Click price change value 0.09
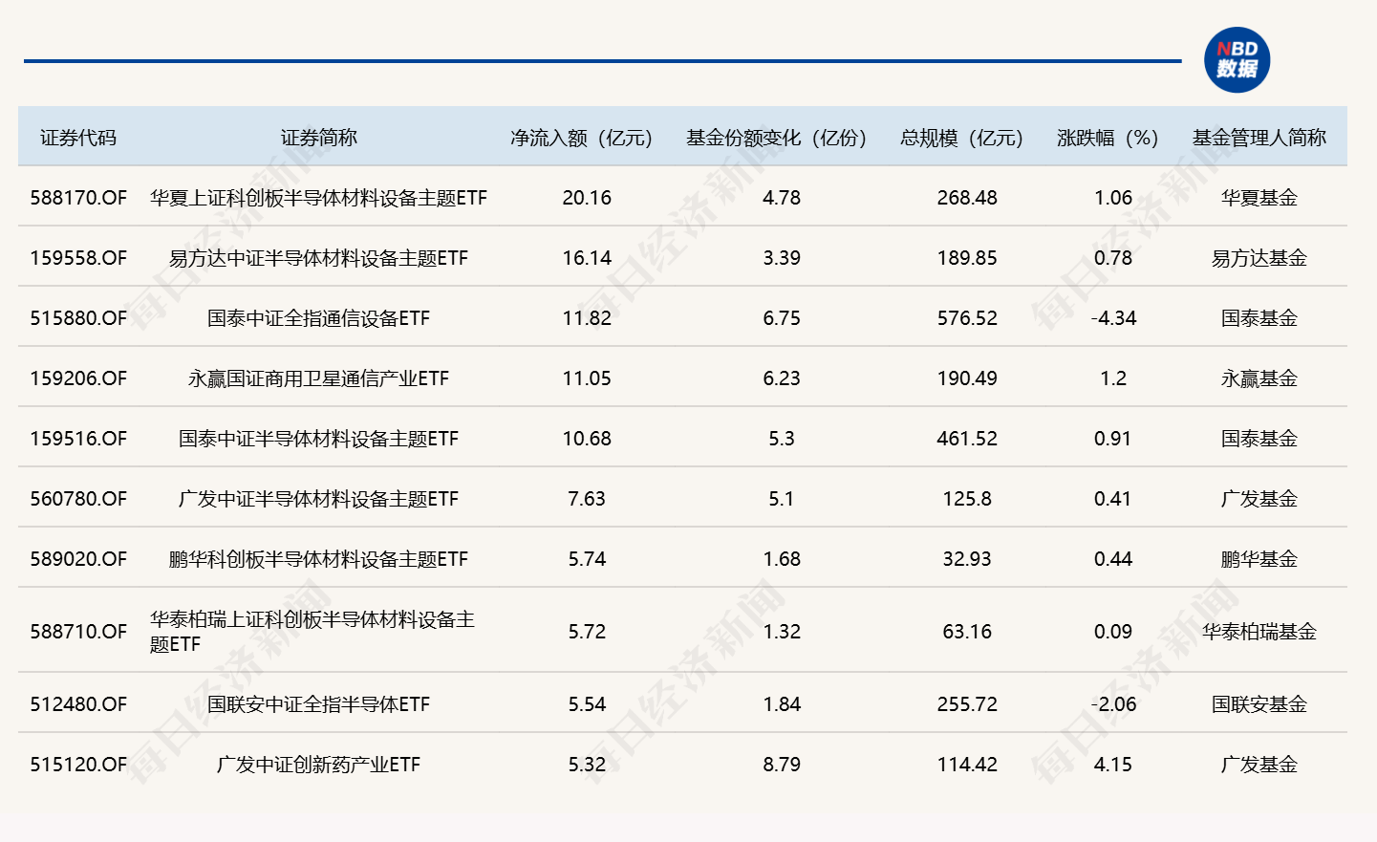Screen dimensions: 1377x842 [x=1113, y=632]
